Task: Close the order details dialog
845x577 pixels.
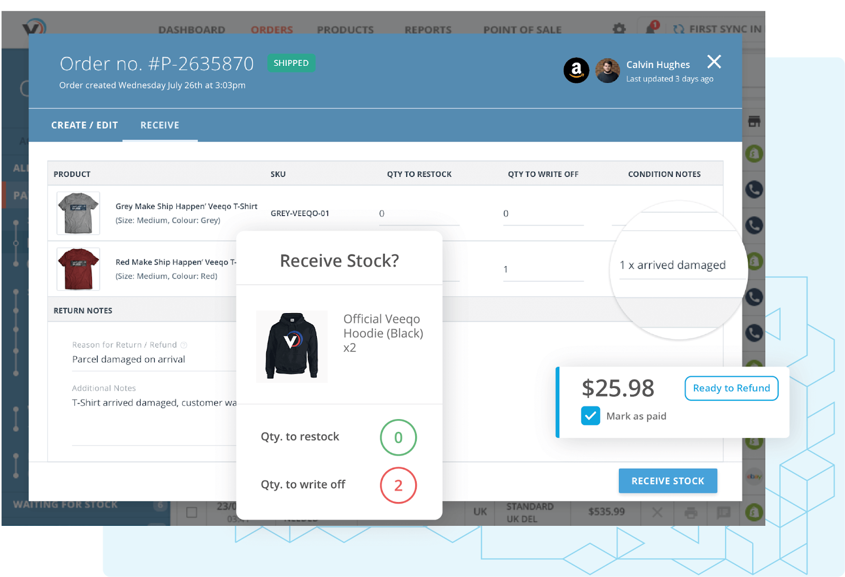Action: coord(714,62)
